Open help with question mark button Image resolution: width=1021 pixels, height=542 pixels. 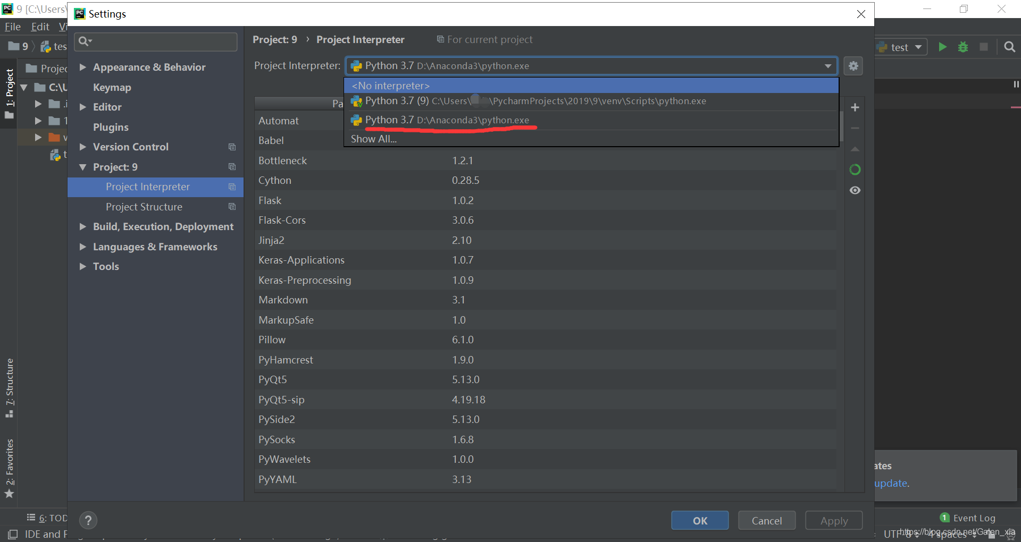click(x=88, y=520)
